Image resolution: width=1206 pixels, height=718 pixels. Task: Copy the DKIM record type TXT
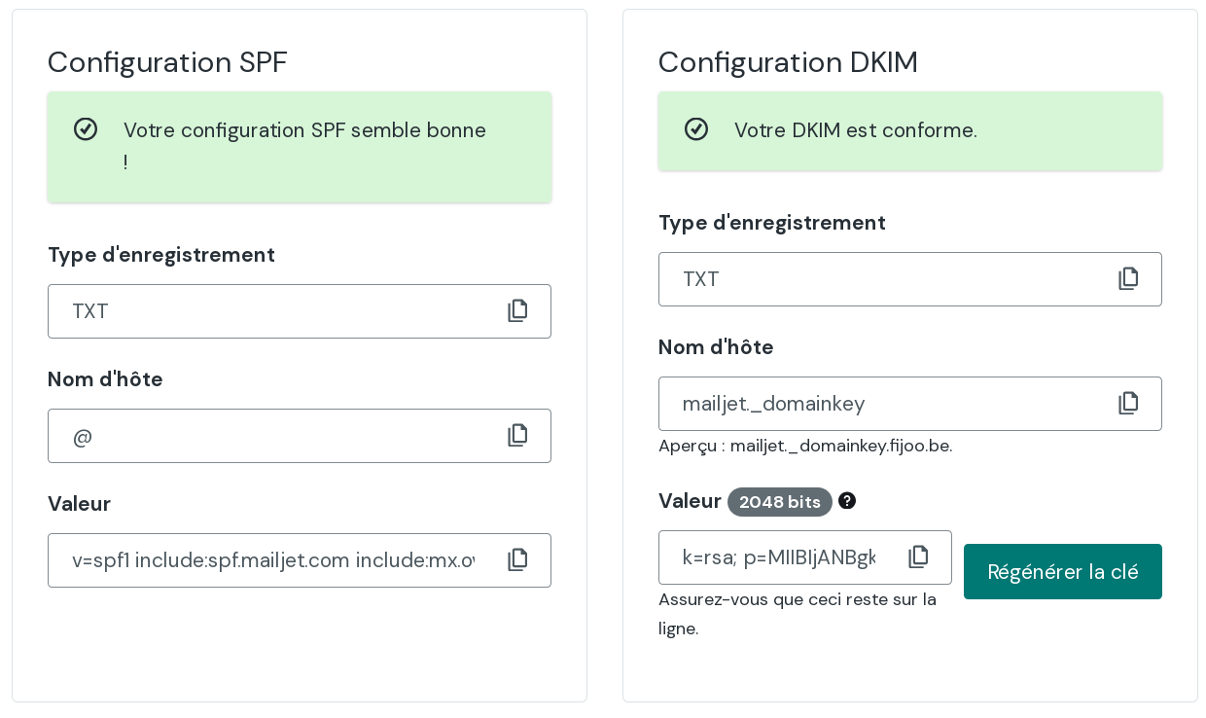(1128, 278)
